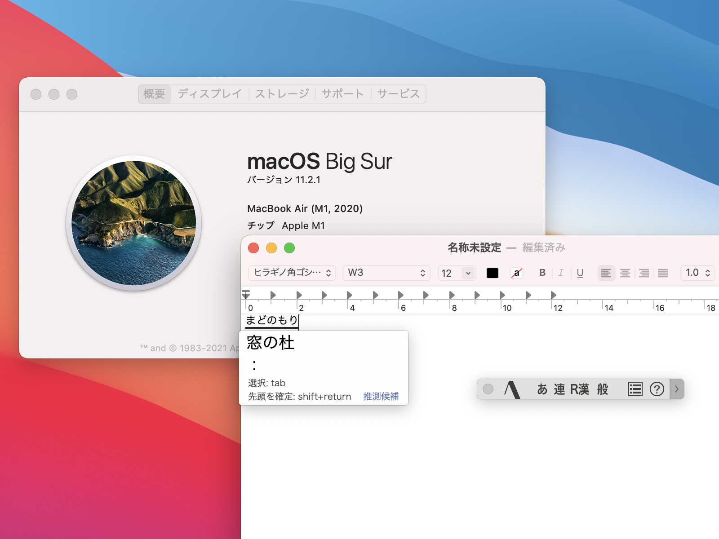
Task: Click the MacBook Air (M1, 2020) text
Action: click(305, 208)
